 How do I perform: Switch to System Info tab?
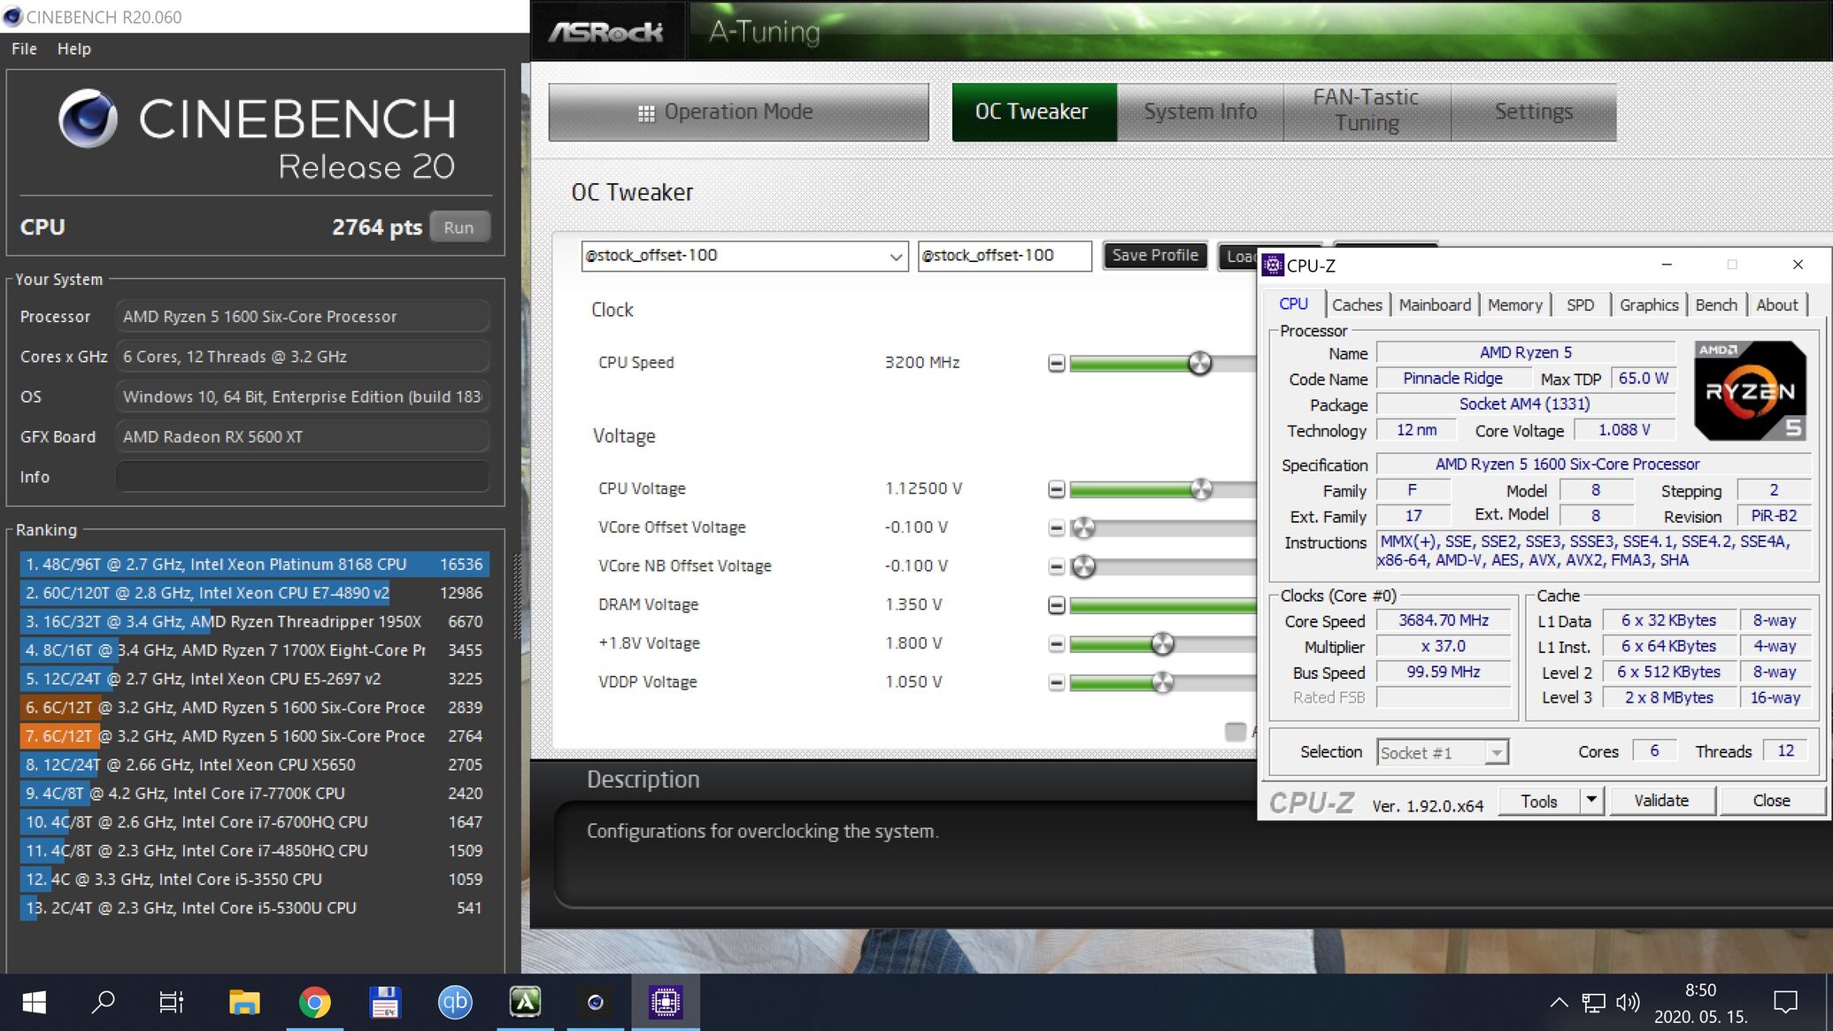1200,112
